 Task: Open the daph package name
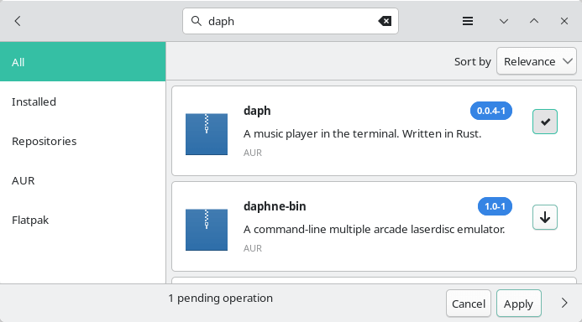coord(257,111)
